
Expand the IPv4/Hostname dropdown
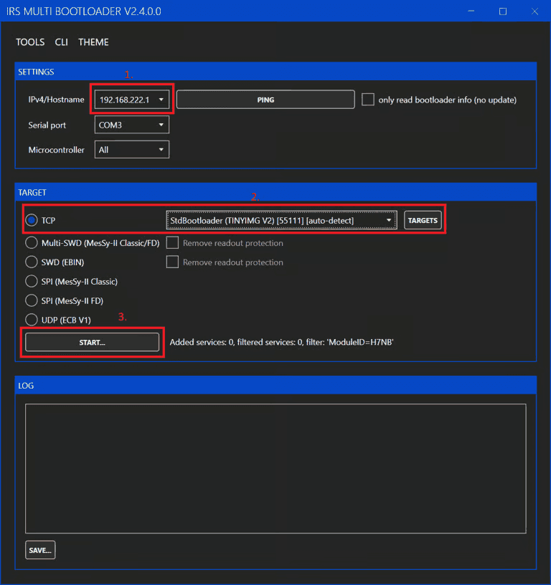click(131, 100)
